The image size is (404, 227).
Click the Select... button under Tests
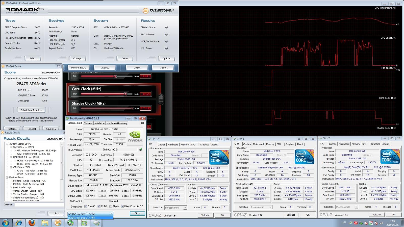33,58
